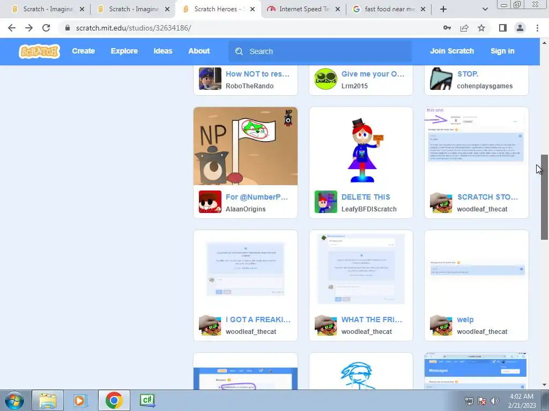Close the fast food near me tab
Image resolution: width=549 pixels, height=411 pixels.
(x=423, y=9)
